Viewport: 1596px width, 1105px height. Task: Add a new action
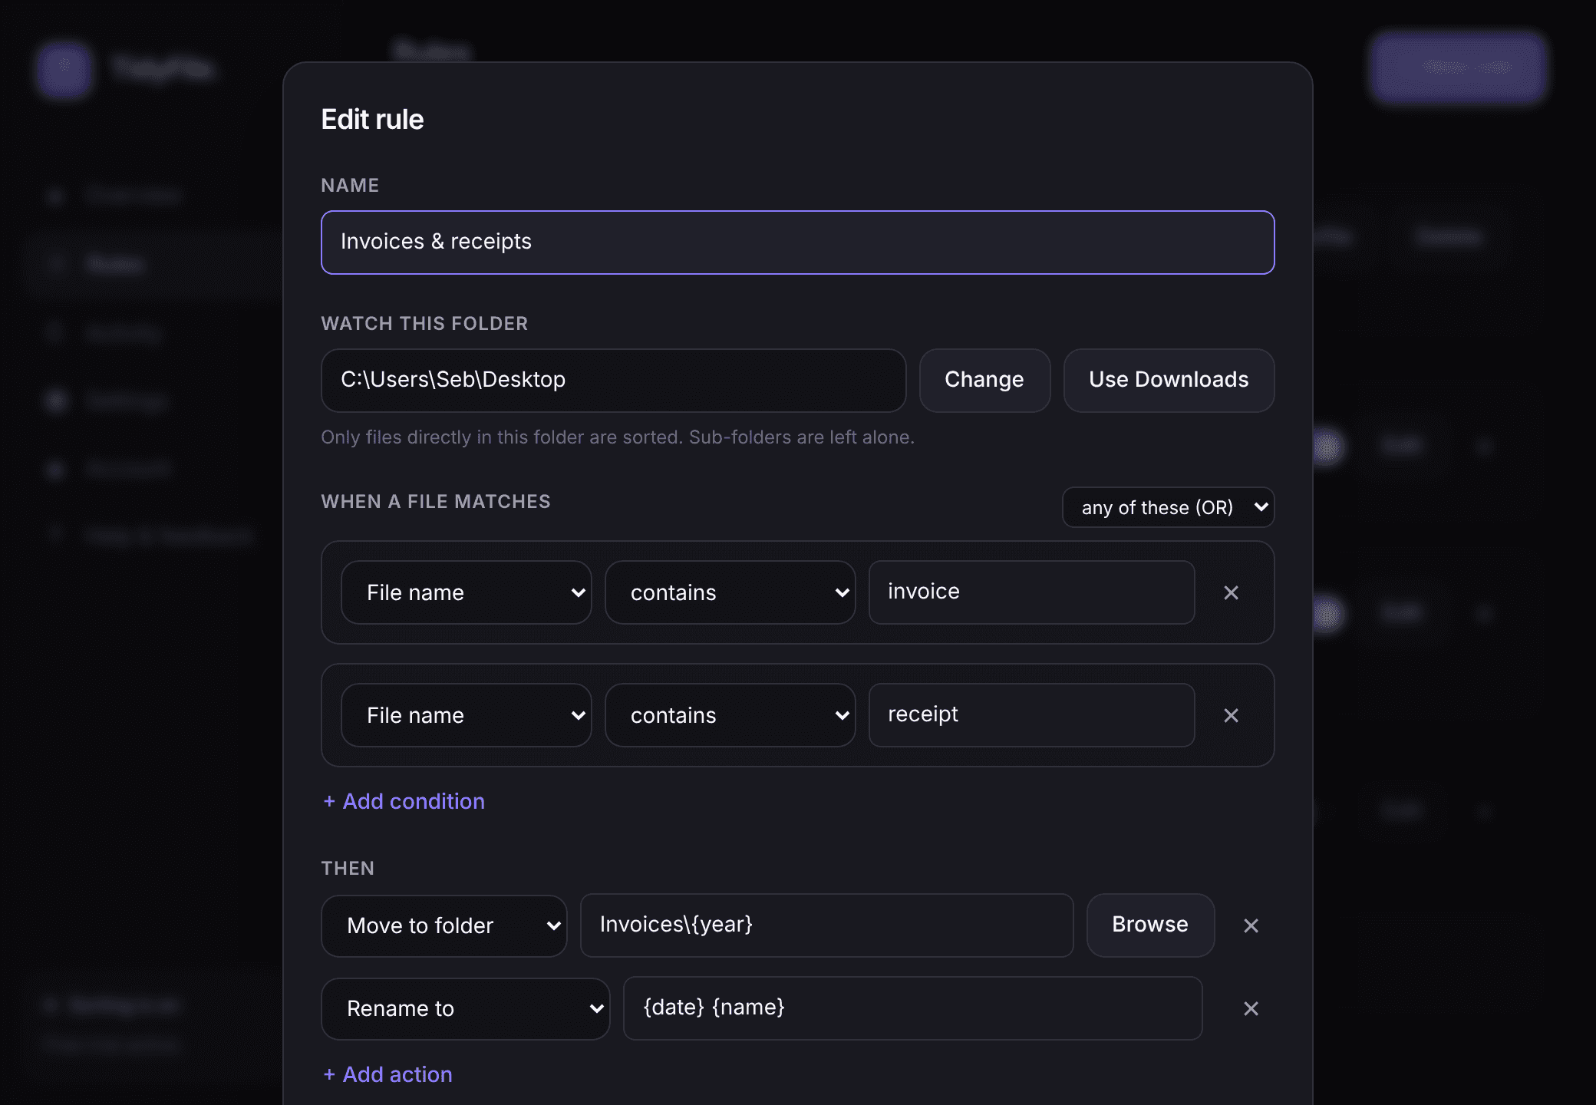387,1074
